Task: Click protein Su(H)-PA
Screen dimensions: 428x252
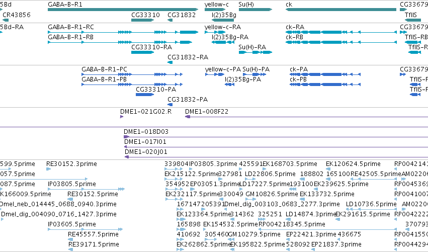Action: click(x=256, y=69)
